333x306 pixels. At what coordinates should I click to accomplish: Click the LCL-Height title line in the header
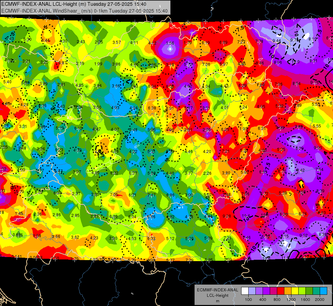point(74,4)
